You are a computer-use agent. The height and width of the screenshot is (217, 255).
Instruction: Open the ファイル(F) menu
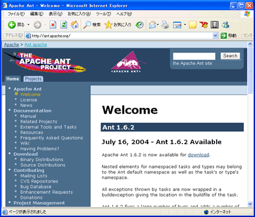click(x=16, y=14)
